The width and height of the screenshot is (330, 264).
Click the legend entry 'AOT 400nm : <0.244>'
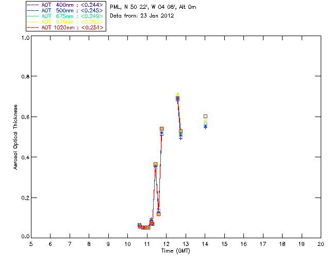66,5
